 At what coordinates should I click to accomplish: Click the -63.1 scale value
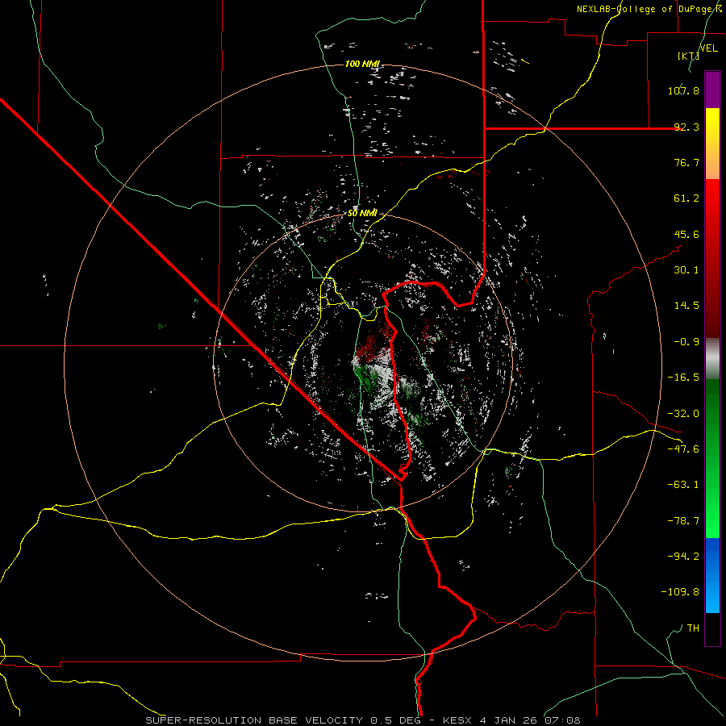[x=683, y=485]
